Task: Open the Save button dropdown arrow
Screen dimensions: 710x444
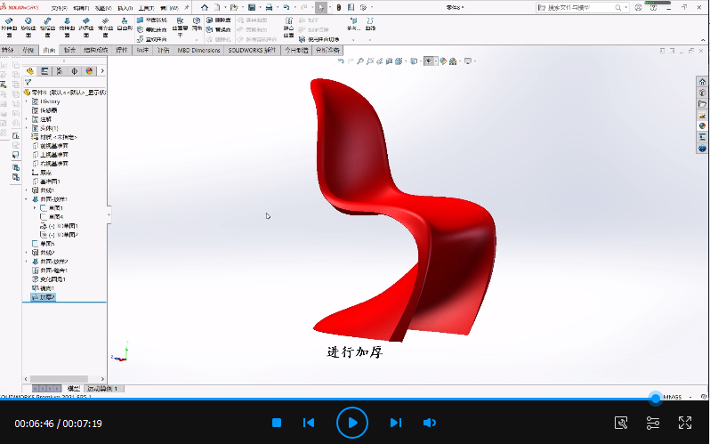Action: point(259,7)
